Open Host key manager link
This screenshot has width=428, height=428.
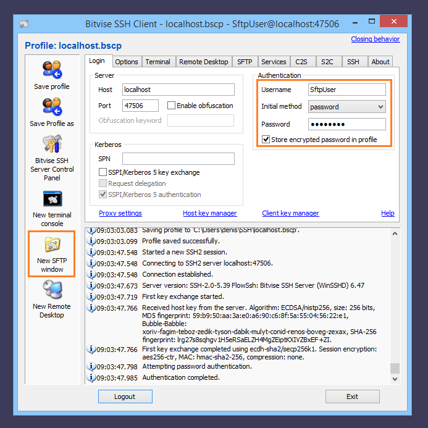(x=210, y=213)
